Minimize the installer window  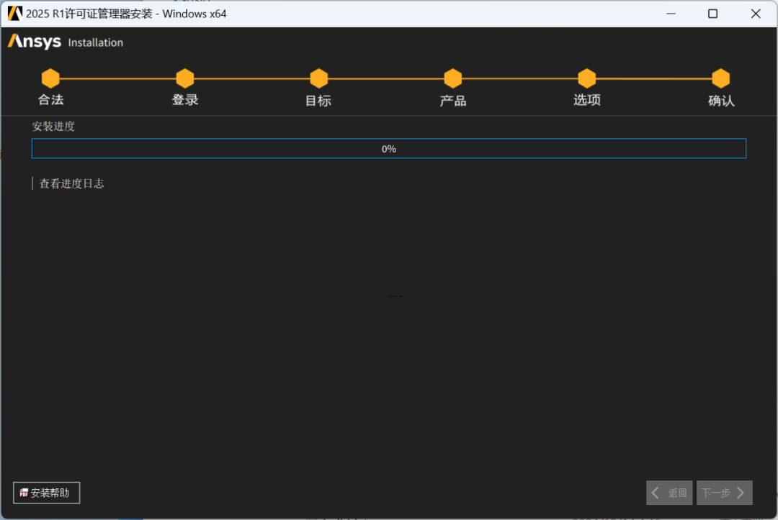click(x=671, y=14)
